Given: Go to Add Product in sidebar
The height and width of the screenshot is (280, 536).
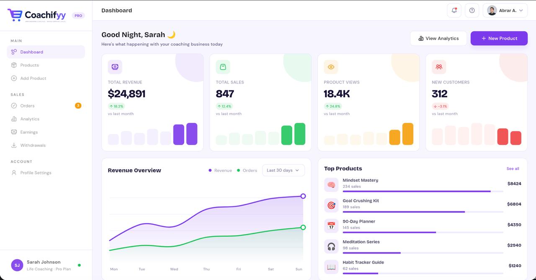Looking at the screenshot, I should (x=46, y=78).
